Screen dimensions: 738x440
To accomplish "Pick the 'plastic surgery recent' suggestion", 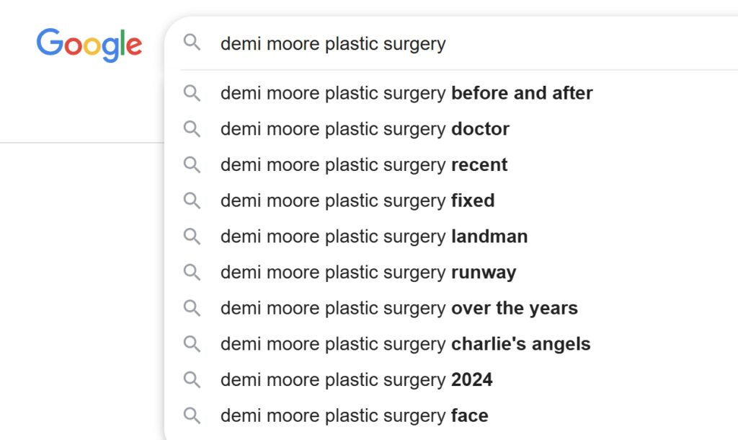I will (364, 164).
